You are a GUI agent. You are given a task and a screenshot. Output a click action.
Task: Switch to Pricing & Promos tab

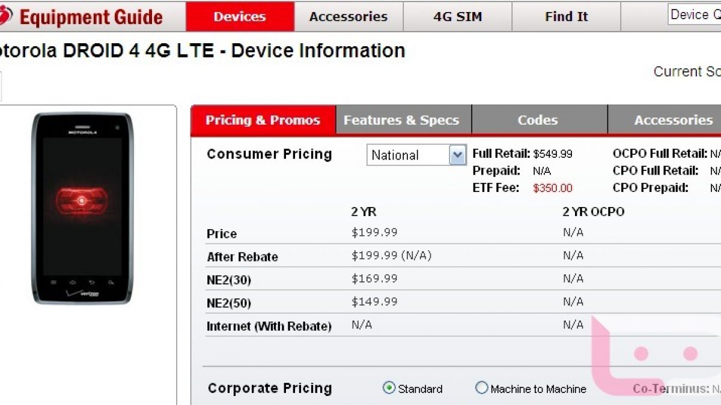(x=263, y=121)
